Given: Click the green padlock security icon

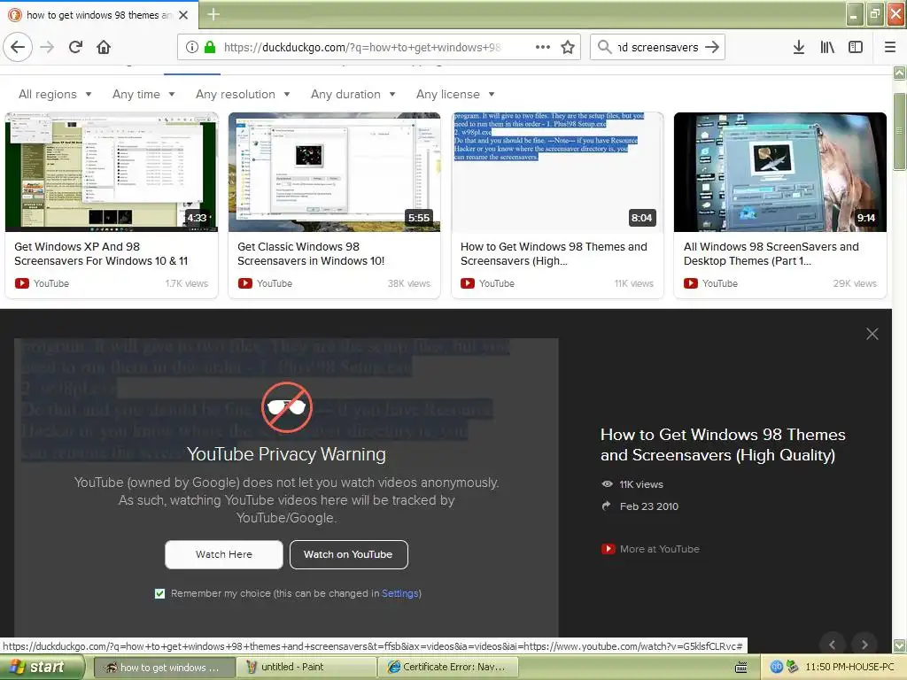Looking at the screenshot, I should [x=210, y=47].
